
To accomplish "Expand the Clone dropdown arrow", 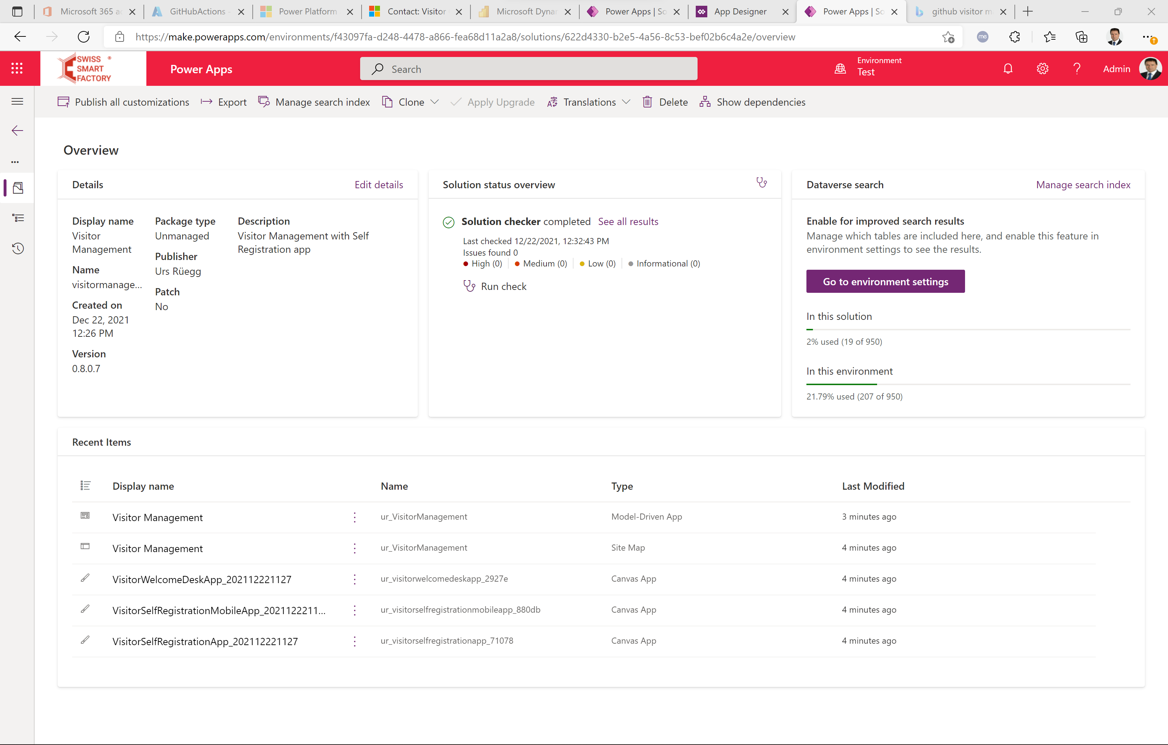I will click(x=435, y=102).
